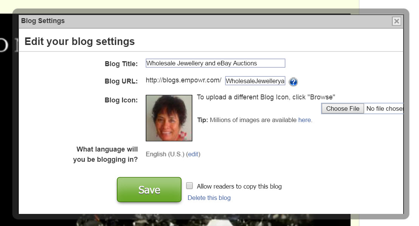Click the 'edit' language link
The image size is (419, 226).
click(193, 154)
